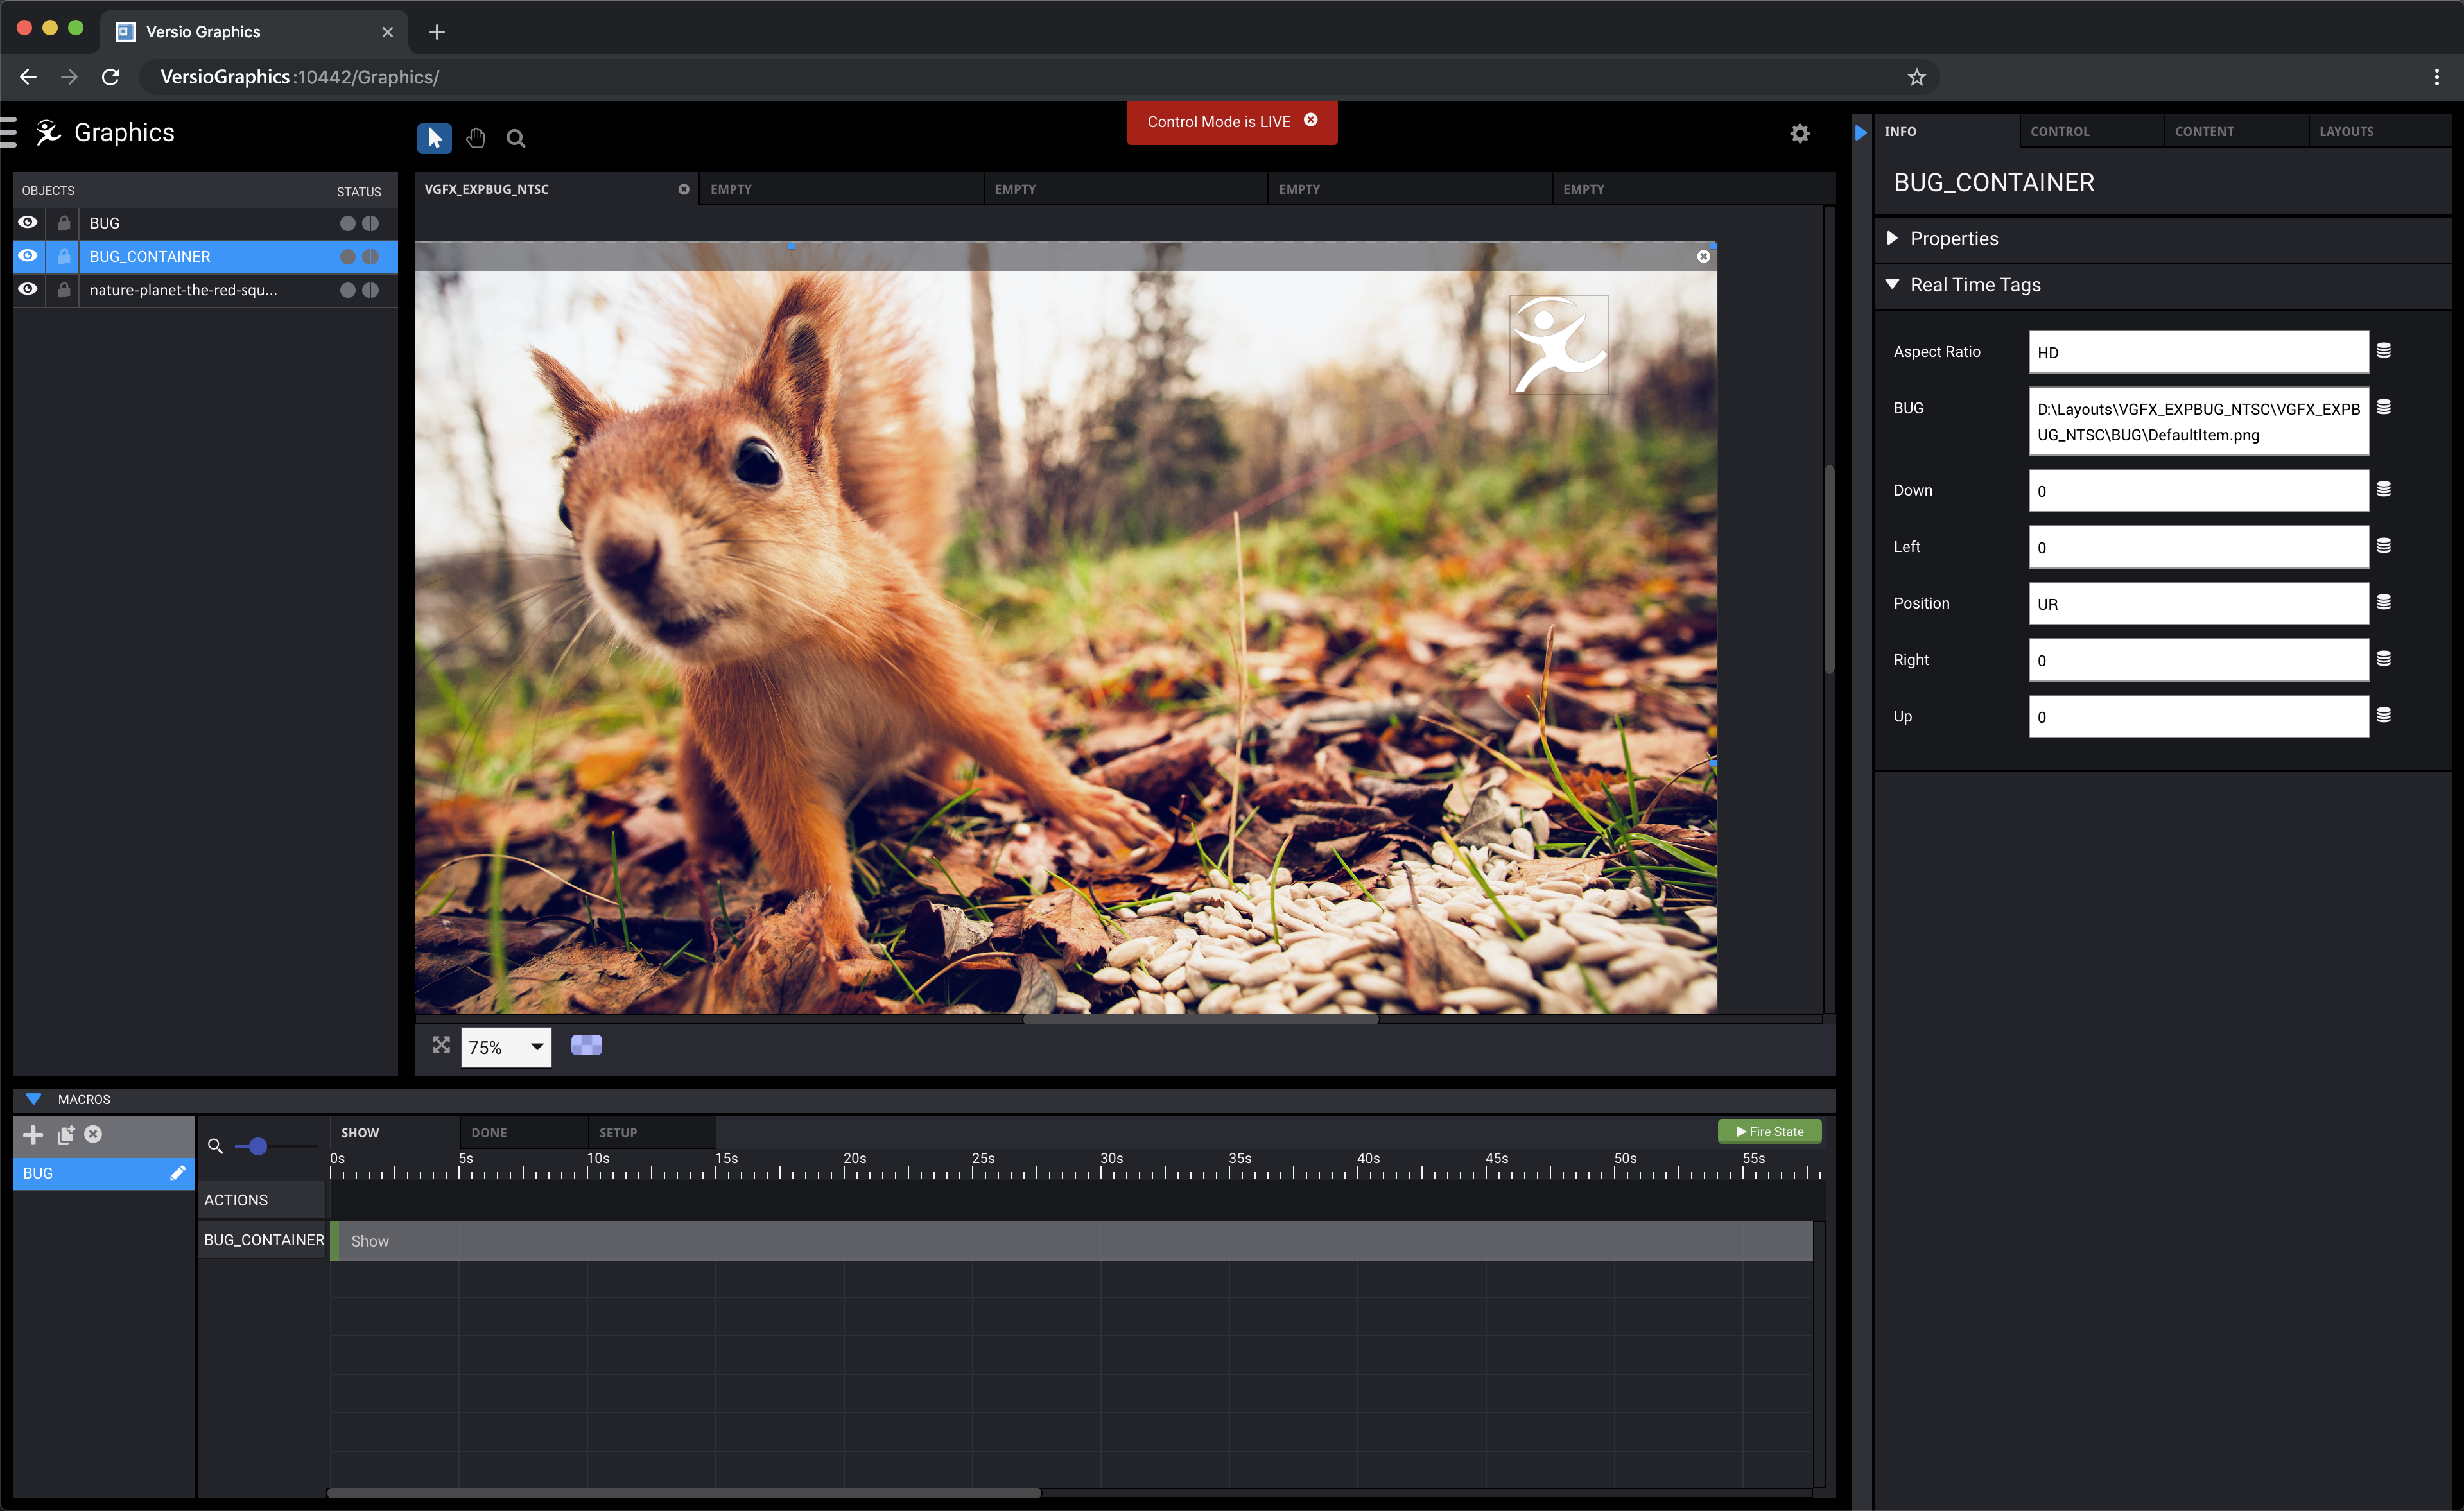The image size is (2464, 1511).
Task: Open the 75% zoom dropdown
Action: click(506, 1047)
